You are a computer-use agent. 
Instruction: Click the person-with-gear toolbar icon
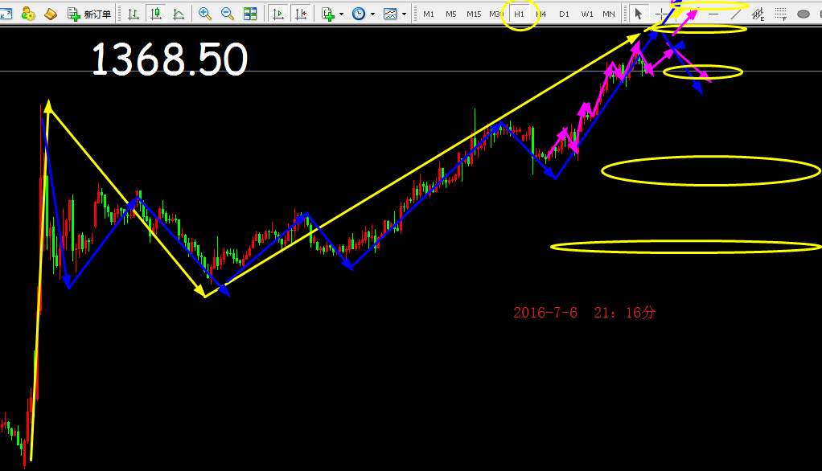pyautogui.click(x=28, y=14)
